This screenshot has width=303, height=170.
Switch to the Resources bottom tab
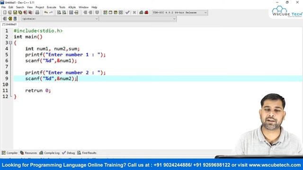click(28, 153)
